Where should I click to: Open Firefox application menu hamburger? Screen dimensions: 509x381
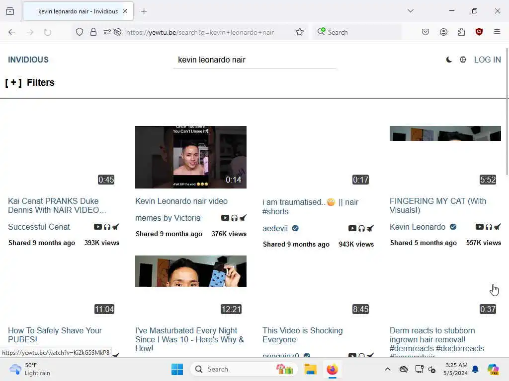pyautogui.click(x=497, y=32)
